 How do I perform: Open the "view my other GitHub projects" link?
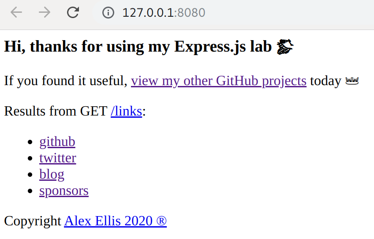pos(218,81)
